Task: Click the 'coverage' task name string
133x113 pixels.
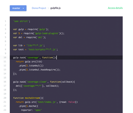Action: [33, 57]
